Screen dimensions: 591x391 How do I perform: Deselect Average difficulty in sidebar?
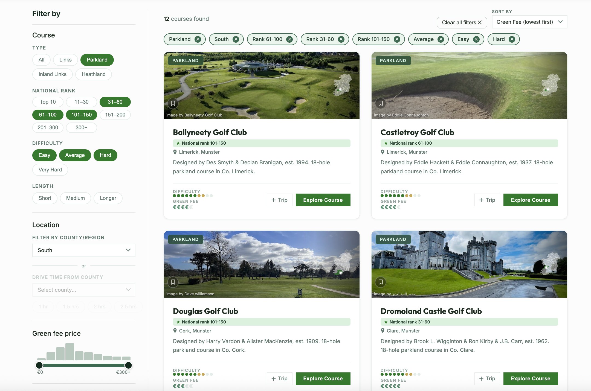[75, 155]
